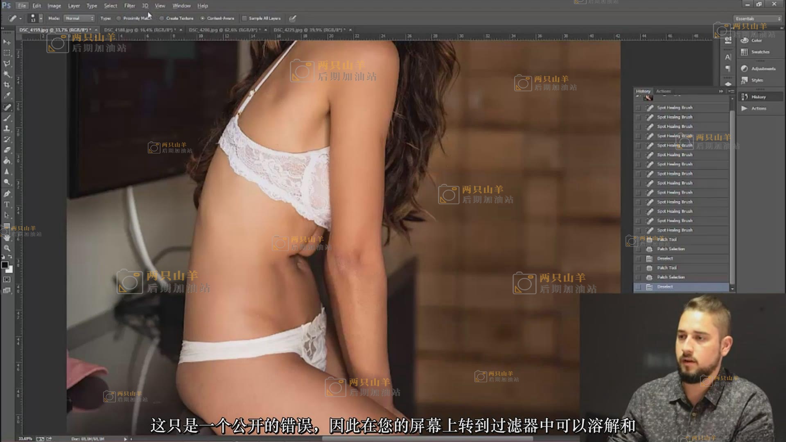Select the Patch Selection history state
The height and width of the screenshot is (442, 786).
pos(671,277)
